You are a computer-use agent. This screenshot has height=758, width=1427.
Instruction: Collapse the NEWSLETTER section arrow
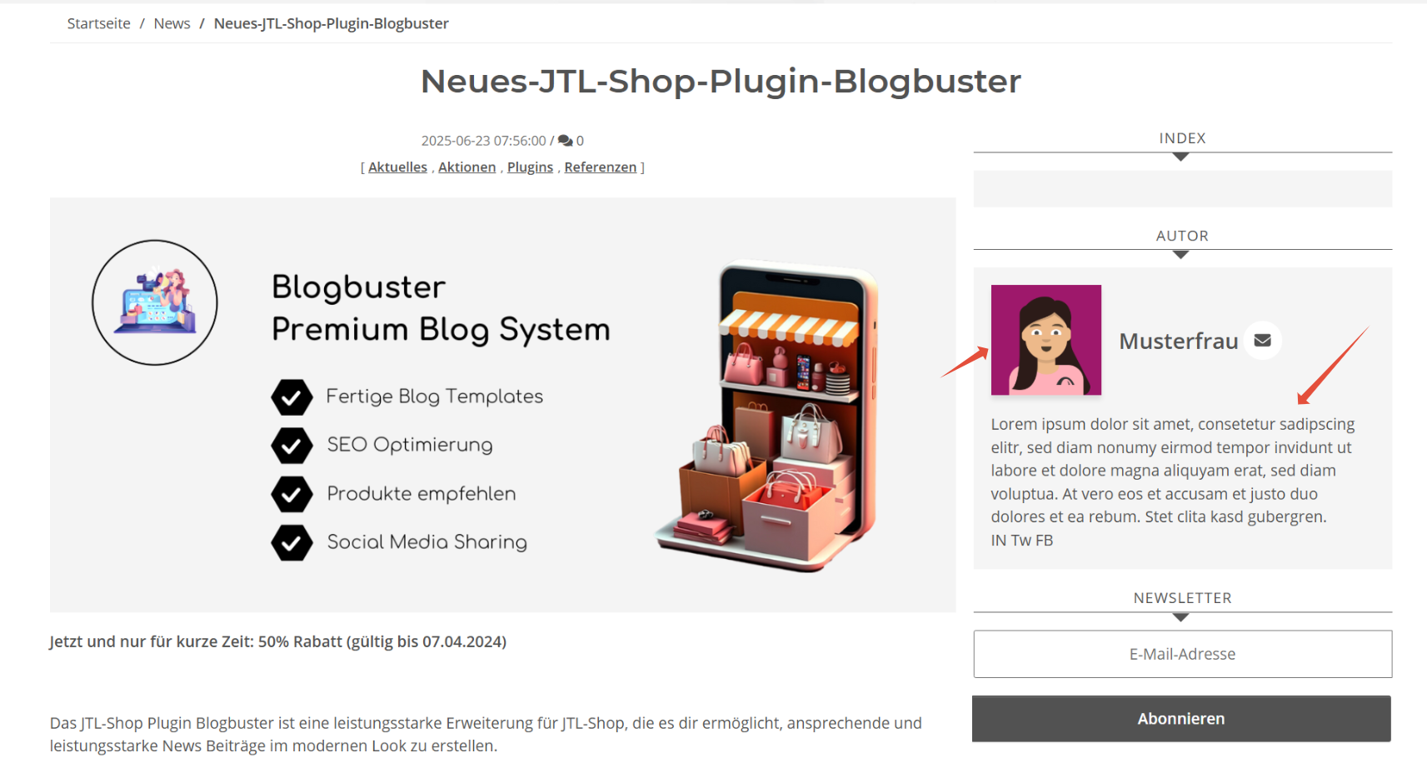(1180, 617)
